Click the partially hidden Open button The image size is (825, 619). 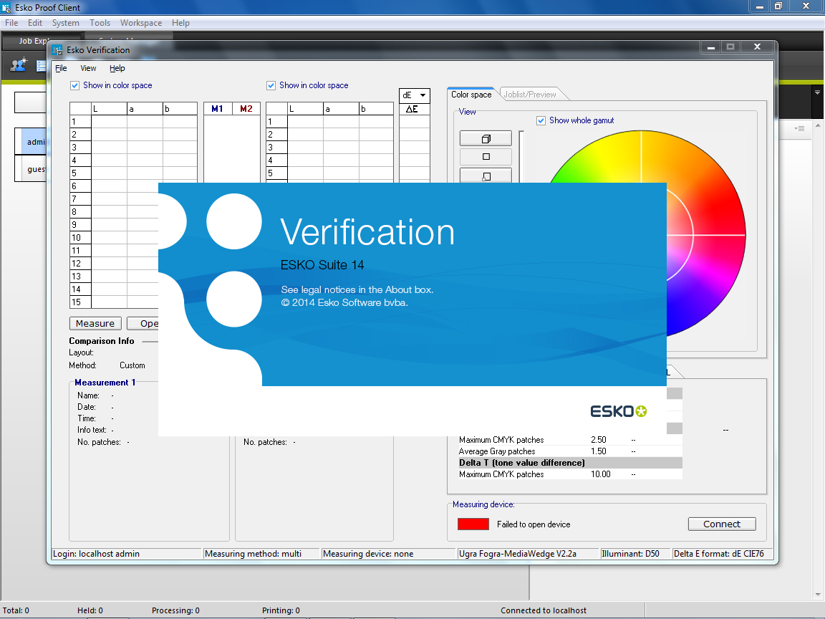click(x=143, y=323)
